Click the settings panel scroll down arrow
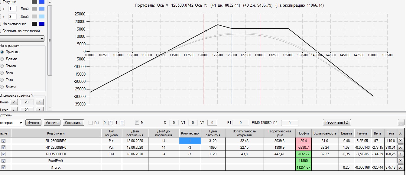 [x=50, y=108]
